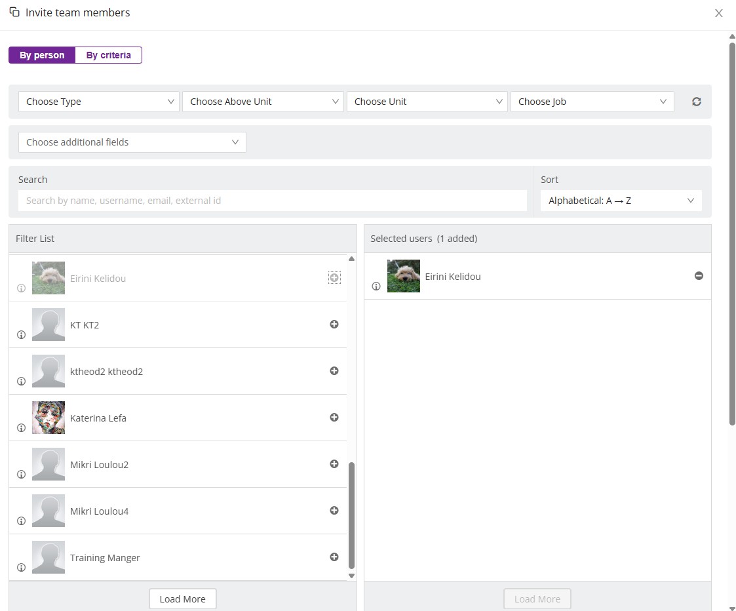Click the name 'Mikri Loulou4'

coord(99,511)
